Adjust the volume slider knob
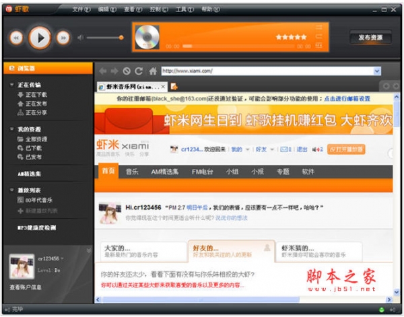 click(121, 38)
